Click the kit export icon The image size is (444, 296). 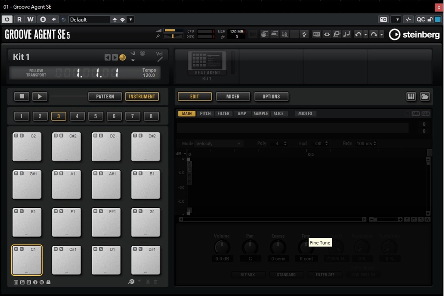275,34
